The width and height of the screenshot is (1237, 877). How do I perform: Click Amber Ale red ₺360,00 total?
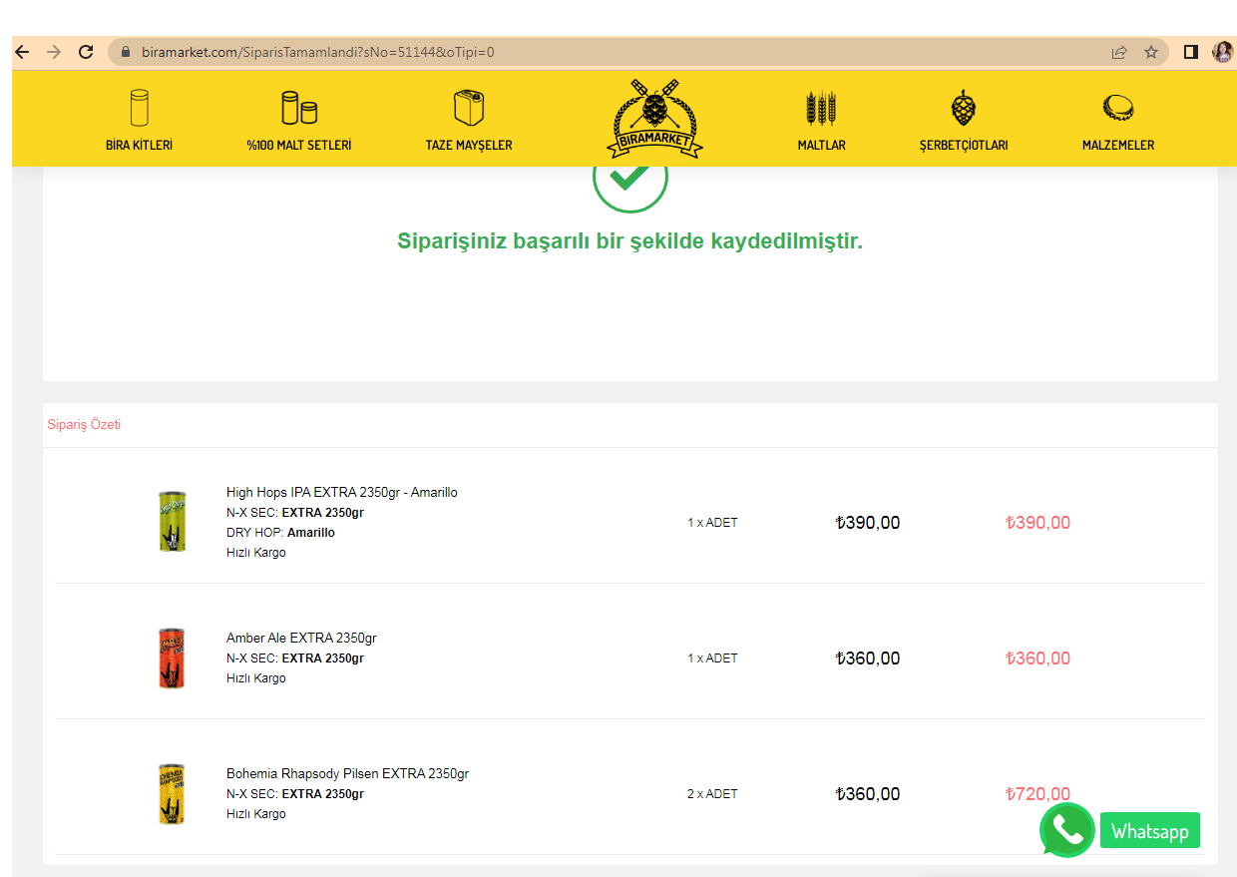[1037, 658]
